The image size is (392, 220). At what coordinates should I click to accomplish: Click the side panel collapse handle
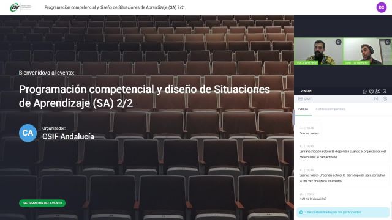(294, 117)
